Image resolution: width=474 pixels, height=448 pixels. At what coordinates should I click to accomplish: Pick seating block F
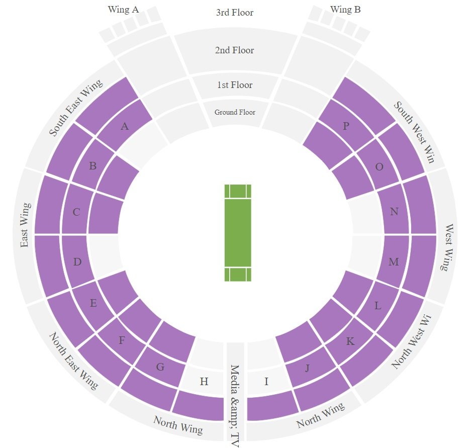click(122, 340)
